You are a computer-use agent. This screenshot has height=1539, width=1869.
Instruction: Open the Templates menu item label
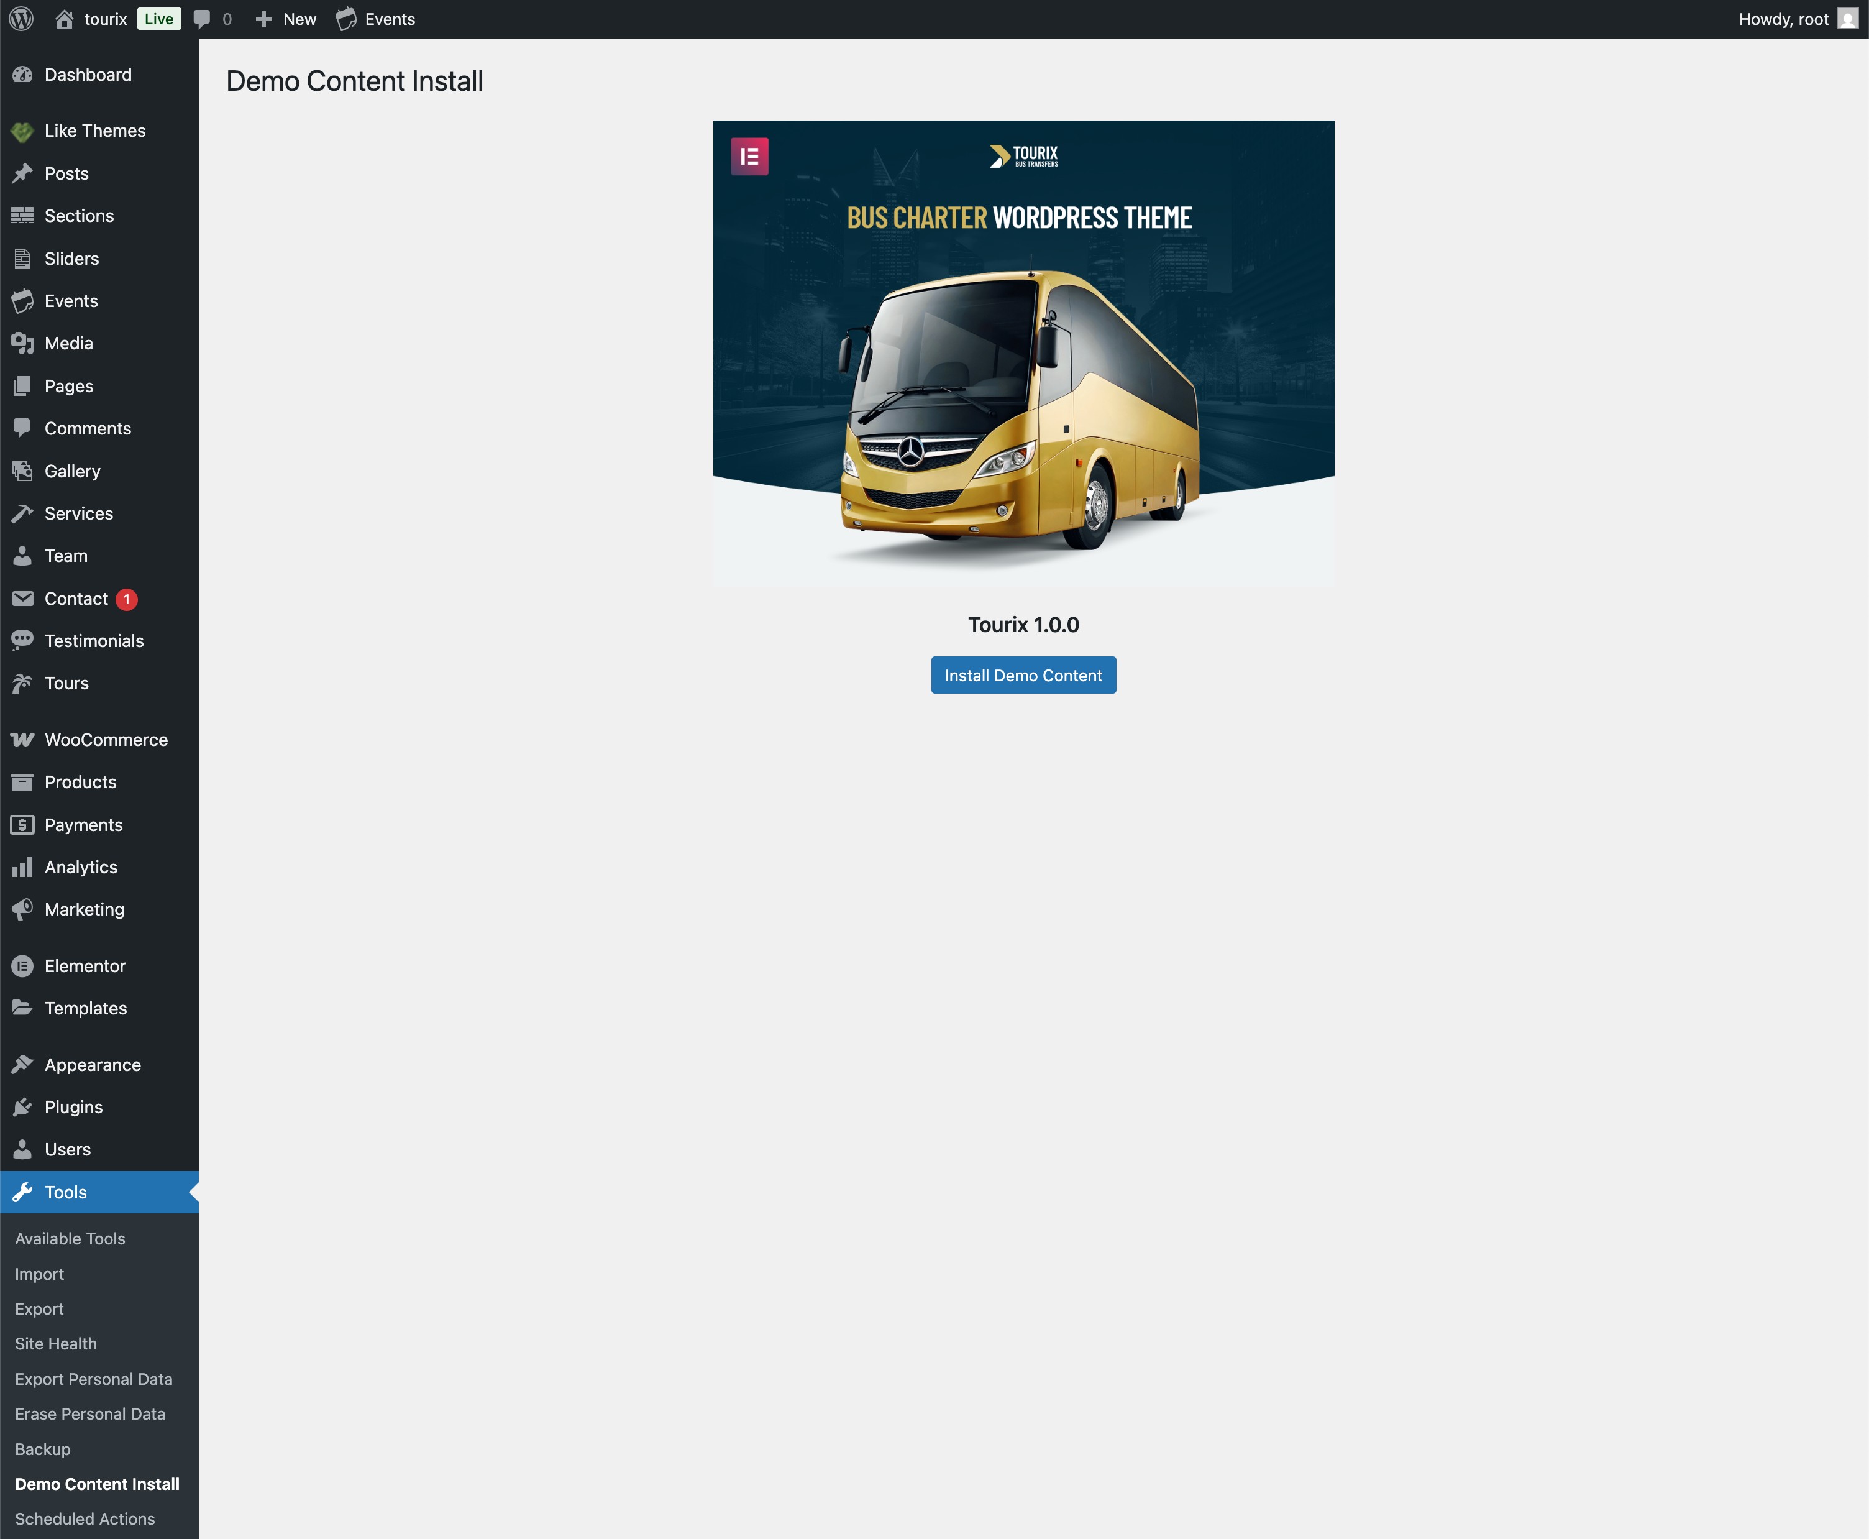[86, 1008]
